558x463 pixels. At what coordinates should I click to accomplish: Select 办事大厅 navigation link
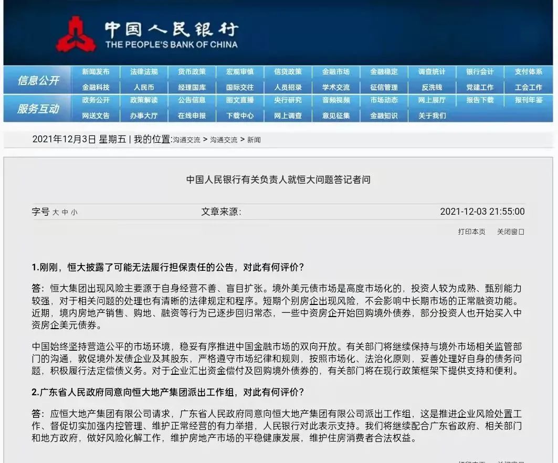click(x=144, y=116)
